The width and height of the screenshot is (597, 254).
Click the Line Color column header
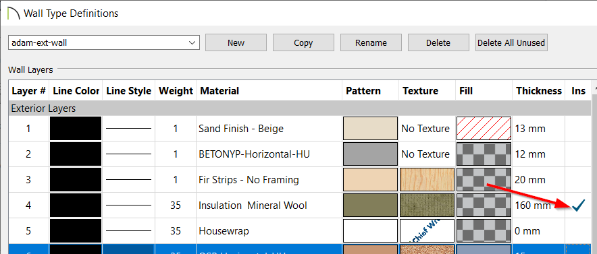pyautogui.click(x=76, y=91)
